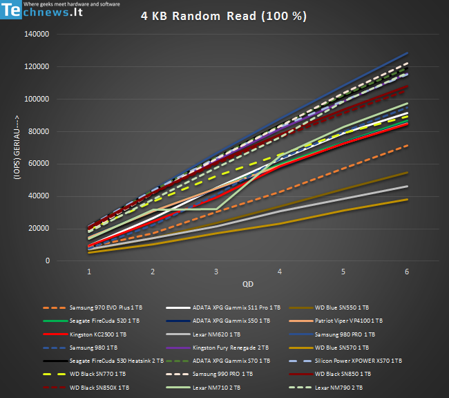Select WD Black SN850X 1TB legend label

pyautogui.click(x=99, y=388)
